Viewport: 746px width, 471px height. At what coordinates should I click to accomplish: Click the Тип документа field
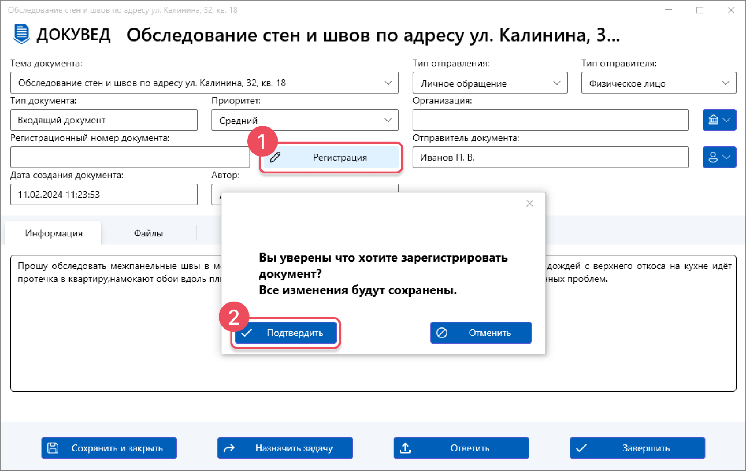click(104, 120)
